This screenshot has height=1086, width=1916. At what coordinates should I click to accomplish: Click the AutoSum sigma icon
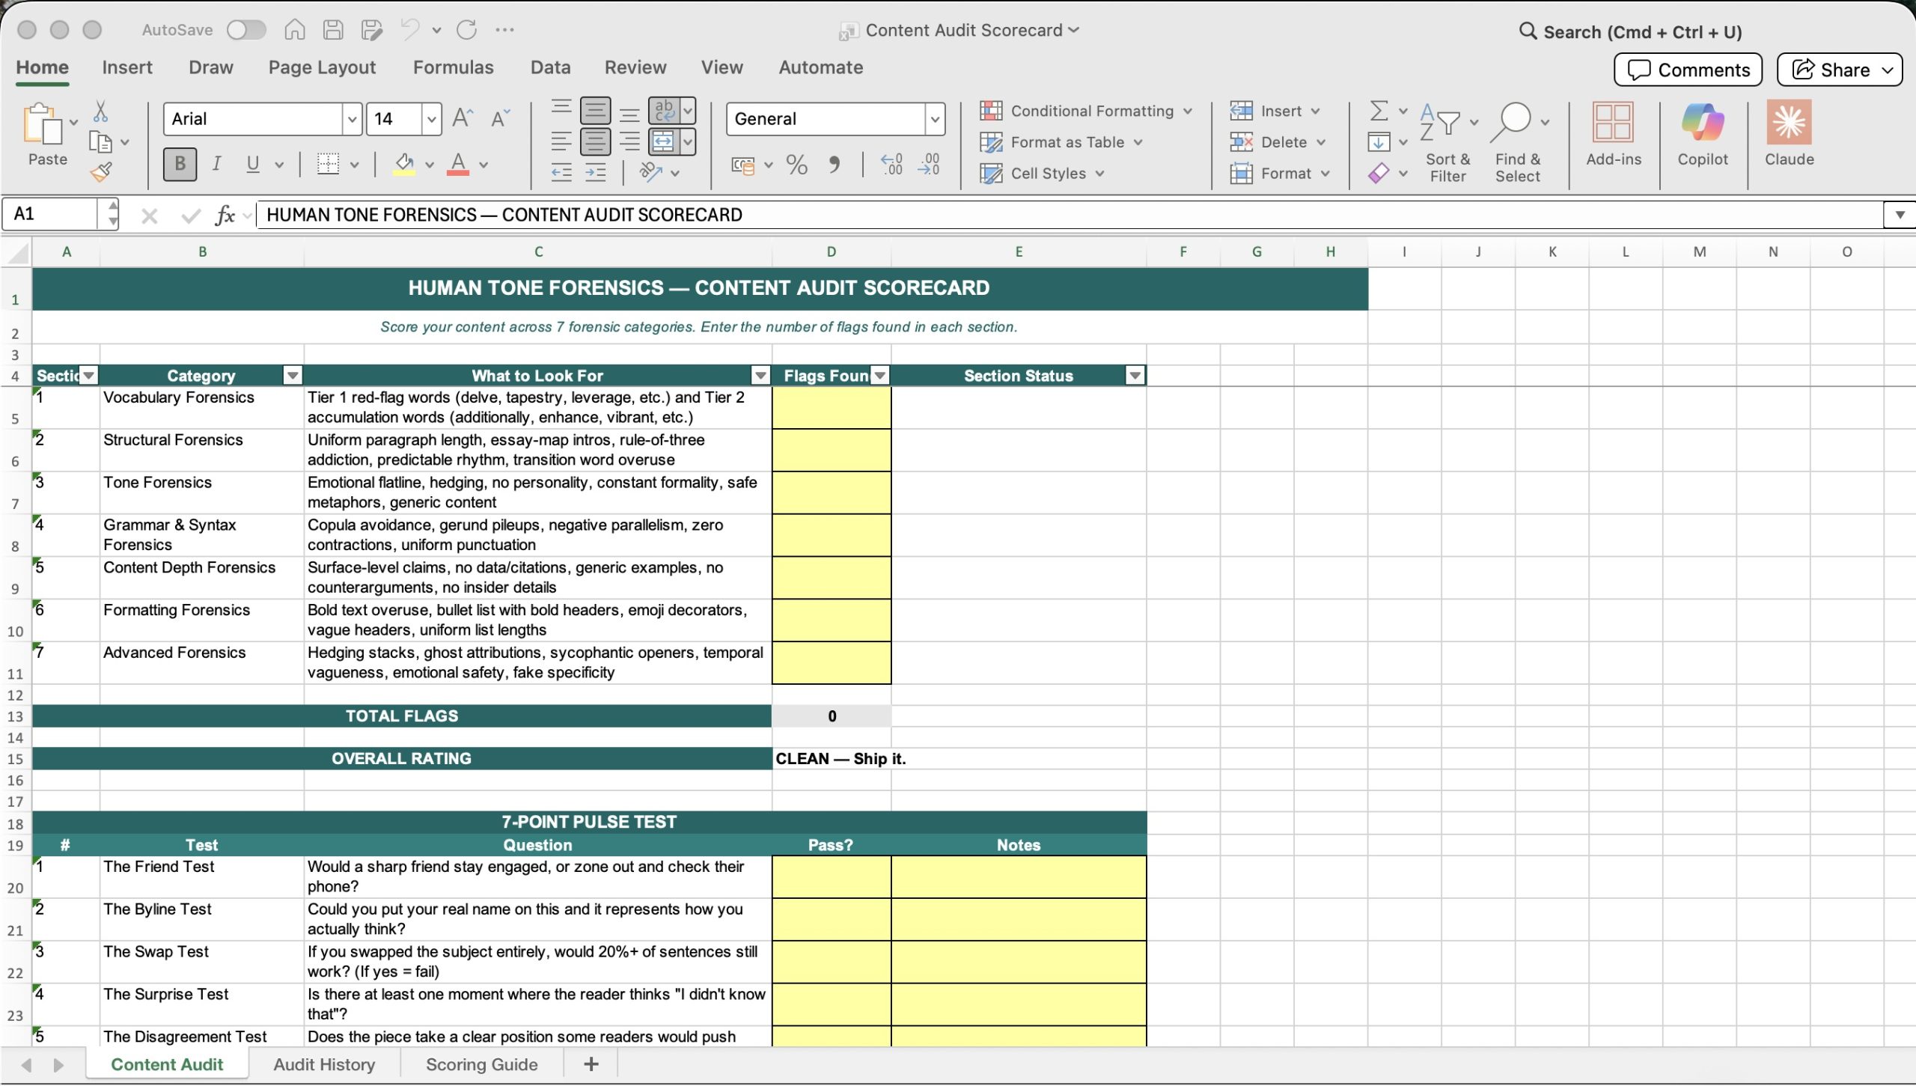coord(1379,111)
